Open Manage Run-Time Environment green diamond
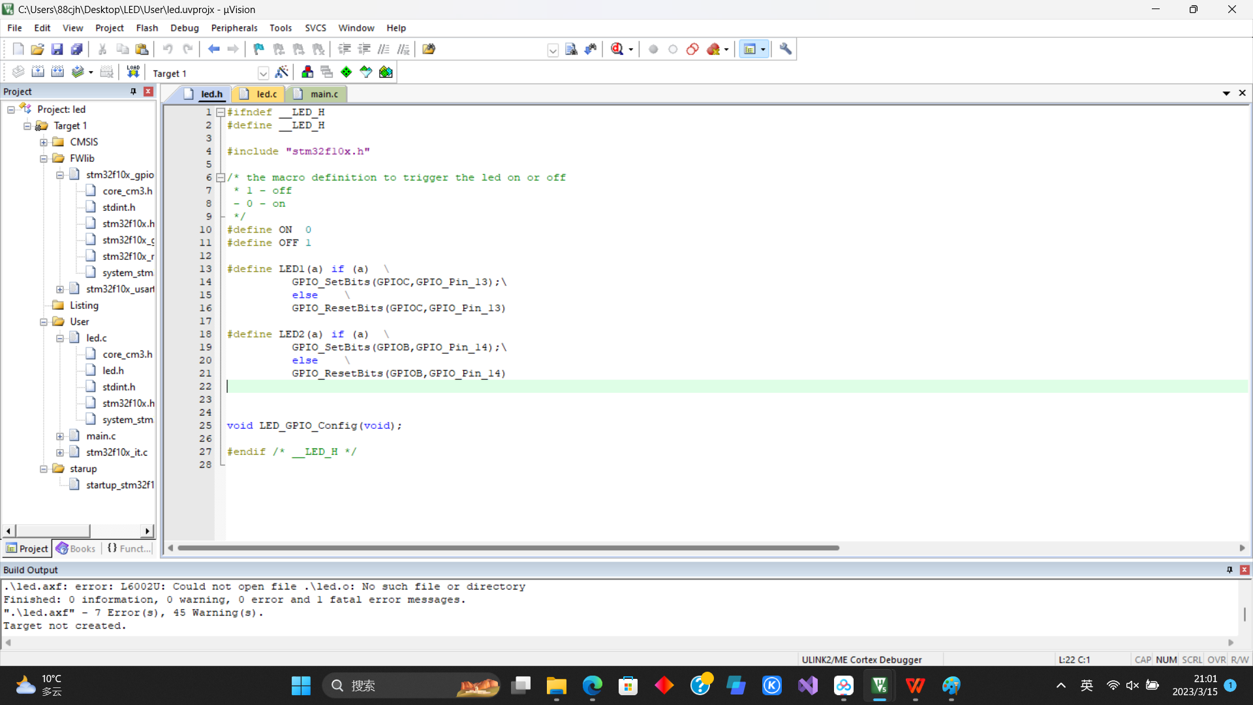This screenshot has height=705, width=1253. click(347, 72)
